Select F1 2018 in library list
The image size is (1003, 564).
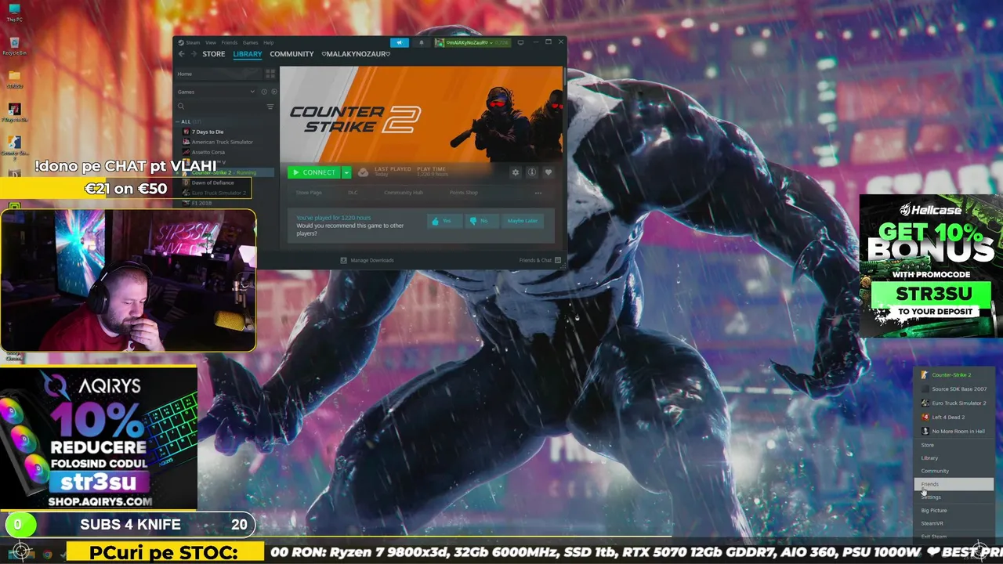point(202,203)
